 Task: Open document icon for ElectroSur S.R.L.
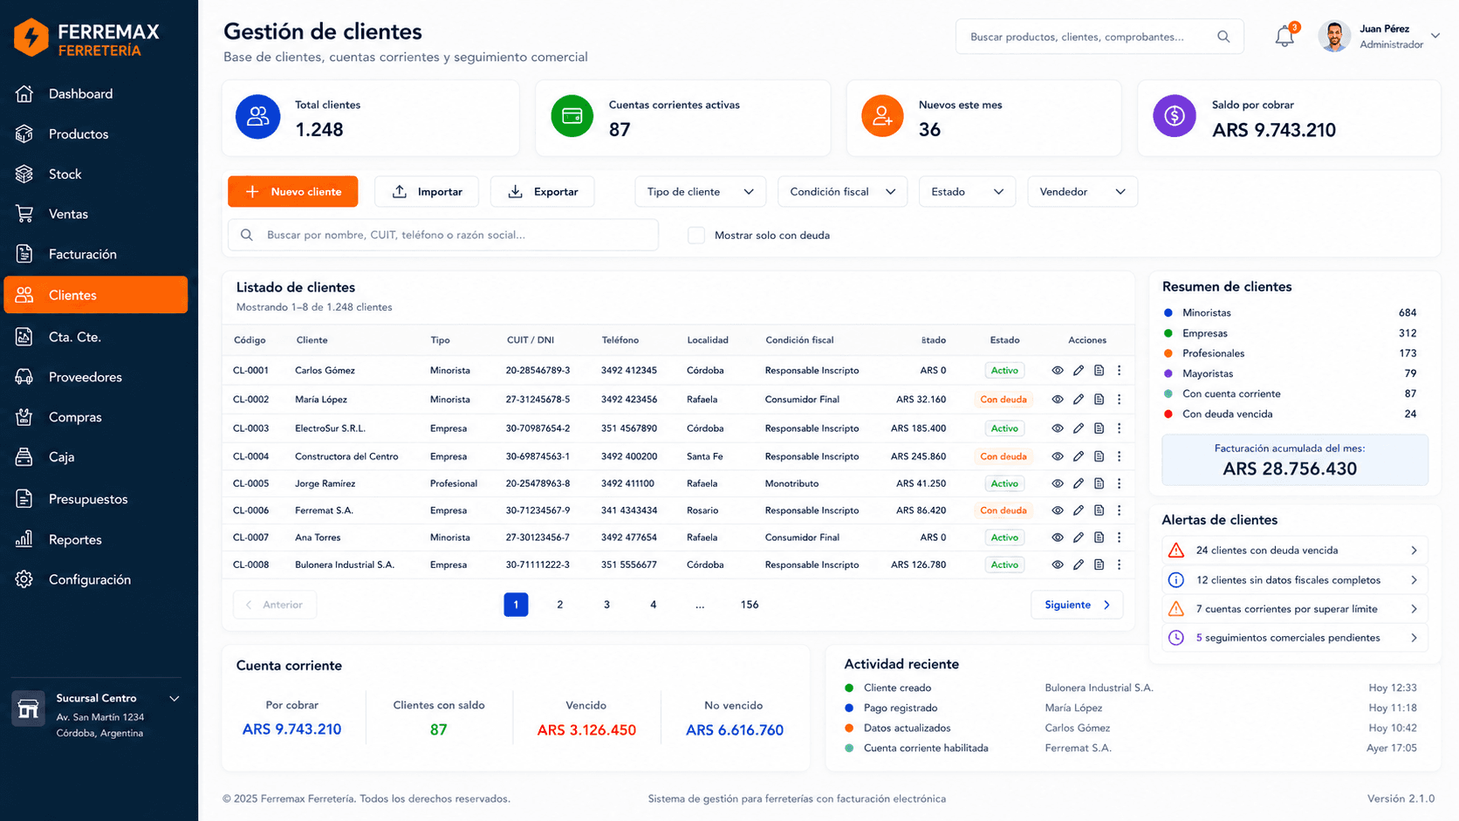coord(1099,428)
